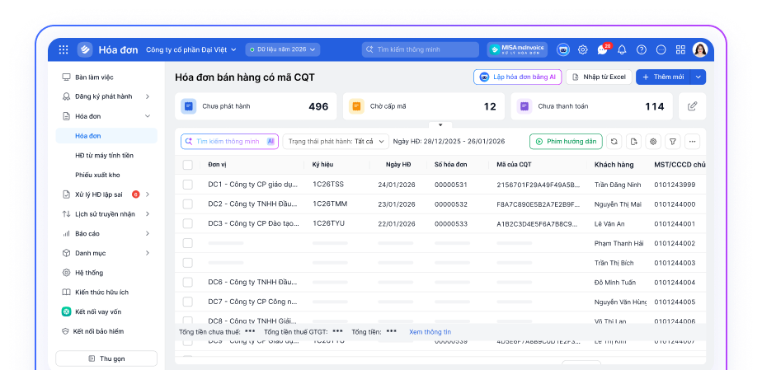Refresh the invoice list
Screen dimensions: 762x370
click(x=614, y=142)
